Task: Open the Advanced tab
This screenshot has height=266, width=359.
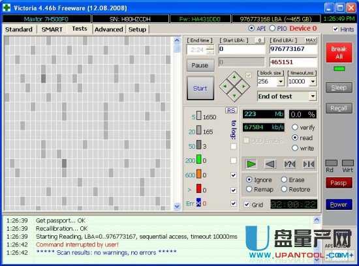Action: click(x=109, y=29)
